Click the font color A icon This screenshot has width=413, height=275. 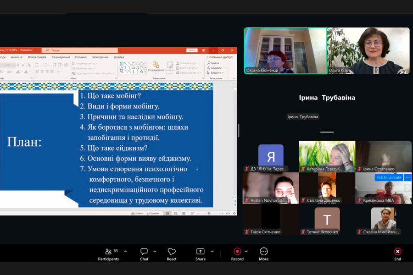(x=26, y=71)
